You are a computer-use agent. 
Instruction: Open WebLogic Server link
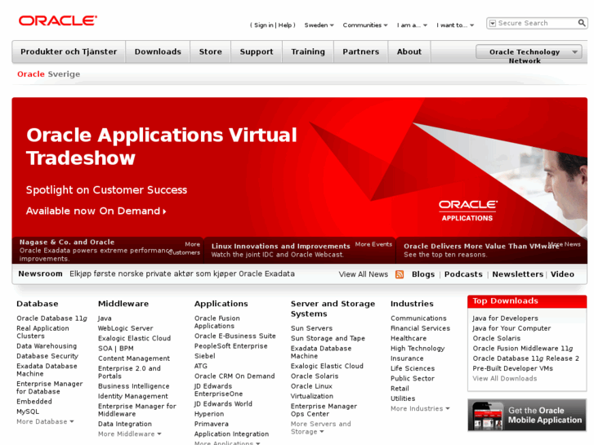pos(125,328)
